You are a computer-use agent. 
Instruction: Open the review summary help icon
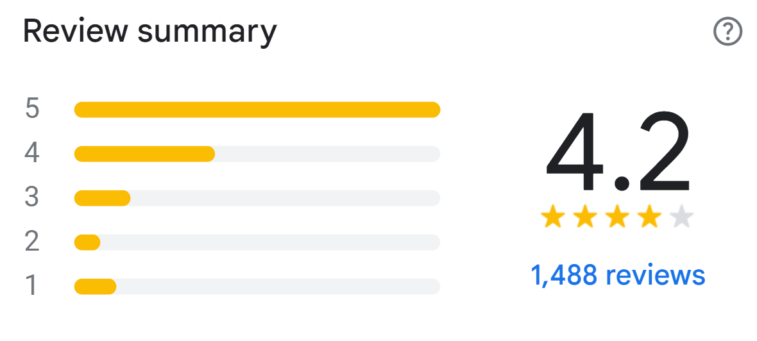(x=727, y=31)
